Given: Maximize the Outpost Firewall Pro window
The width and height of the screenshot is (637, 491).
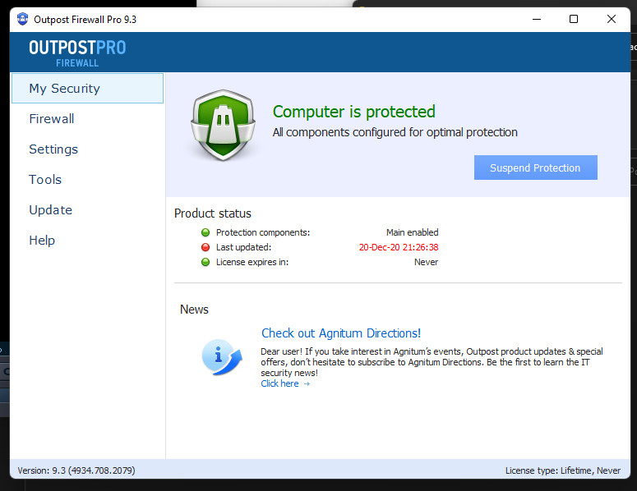Looking at the screenshot, I should coord(574,19).
